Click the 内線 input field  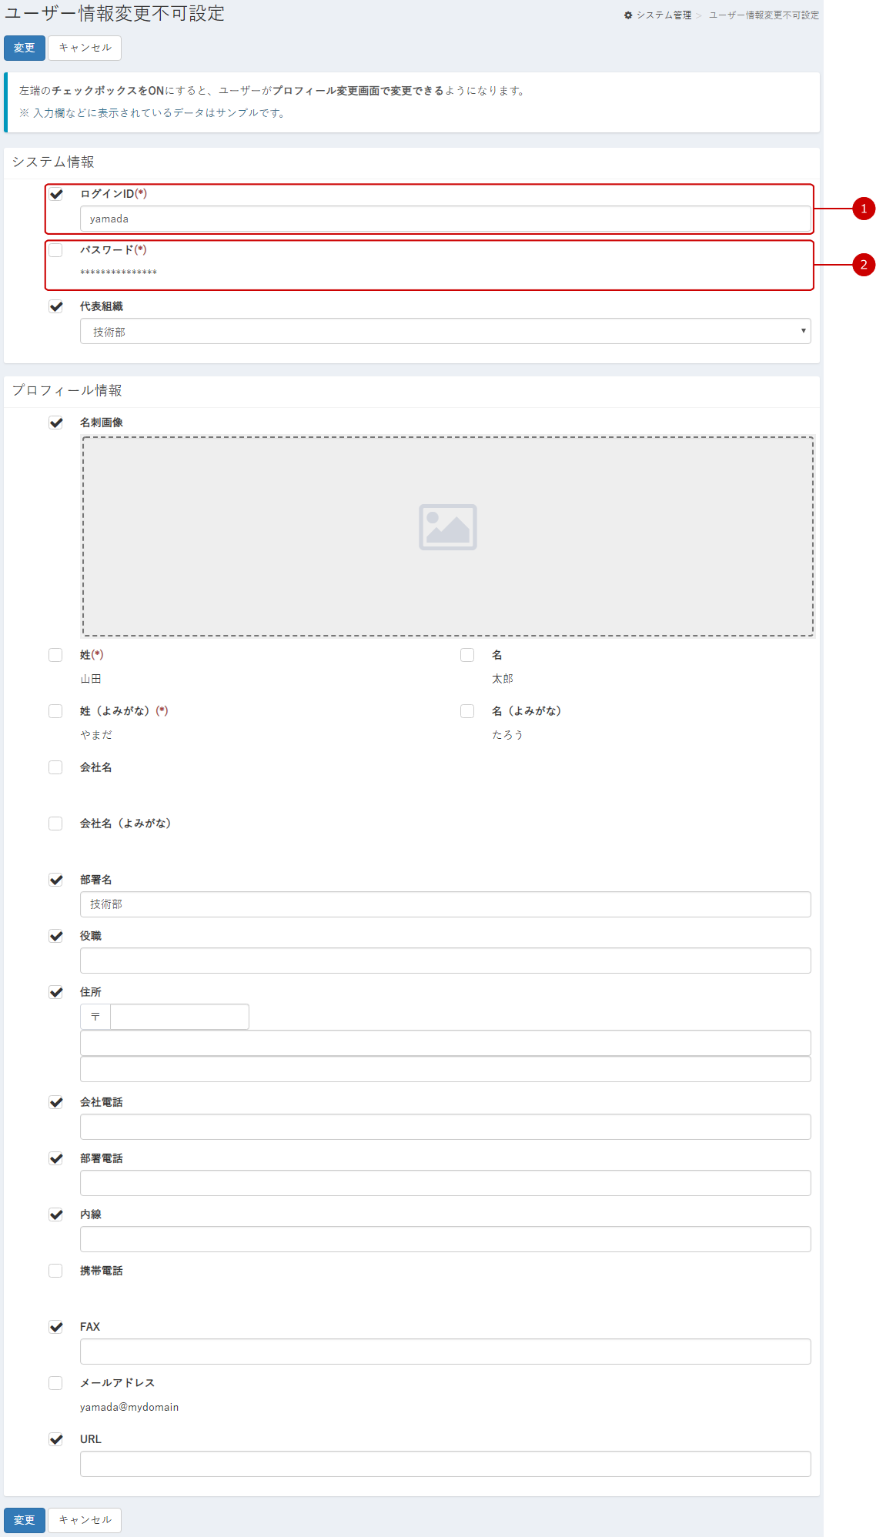tap(446, 1239)
